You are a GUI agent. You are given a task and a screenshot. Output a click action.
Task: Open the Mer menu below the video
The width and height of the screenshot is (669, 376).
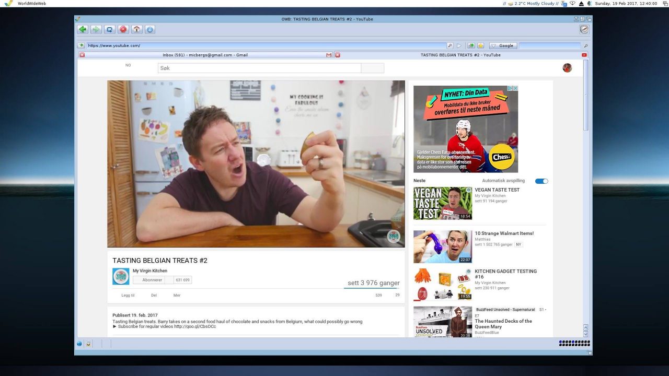(x=177, y=295)
